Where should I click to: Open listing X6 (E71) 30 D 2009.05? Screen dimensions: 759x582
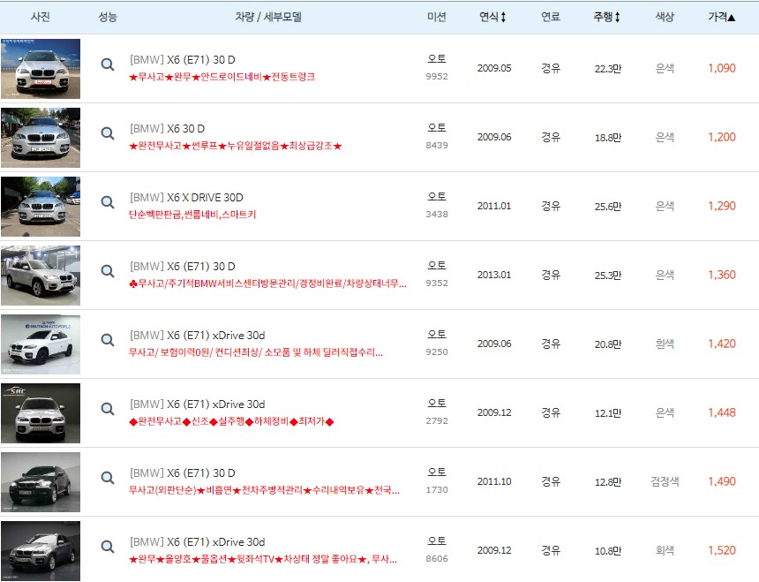(x=183, y=60)
